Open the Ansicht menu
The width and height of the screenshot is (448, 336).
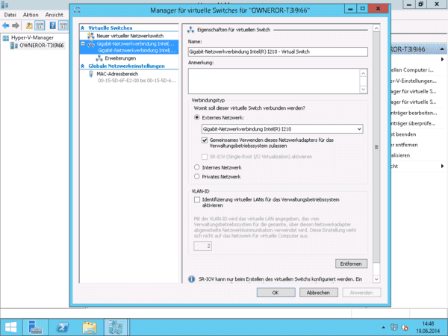point(55,15)
